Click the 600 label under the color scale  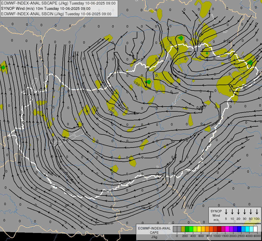(201, 236)
